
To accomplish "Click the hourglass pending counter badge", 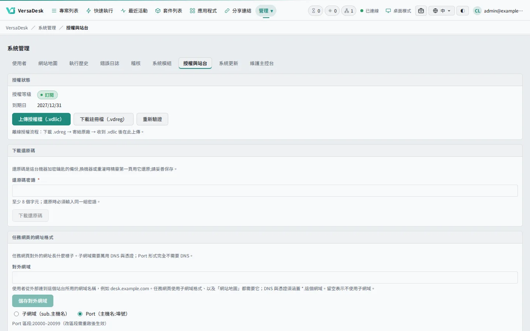I will point(315,11).
